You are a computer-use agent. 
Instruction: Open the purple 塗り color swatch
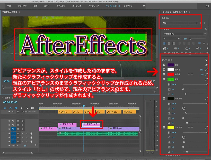(171, 65)
